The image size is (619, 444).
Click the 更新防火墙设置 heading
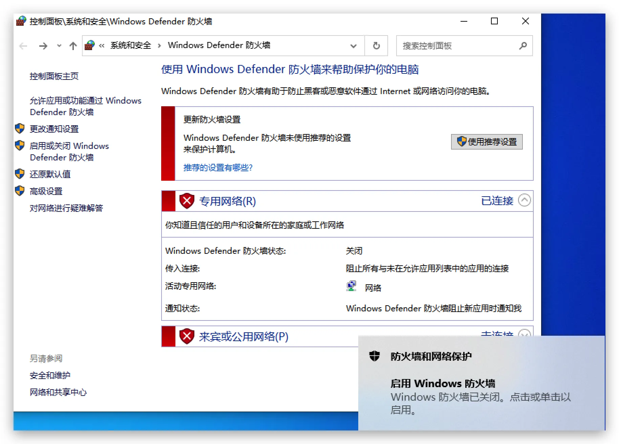[212, 119]
